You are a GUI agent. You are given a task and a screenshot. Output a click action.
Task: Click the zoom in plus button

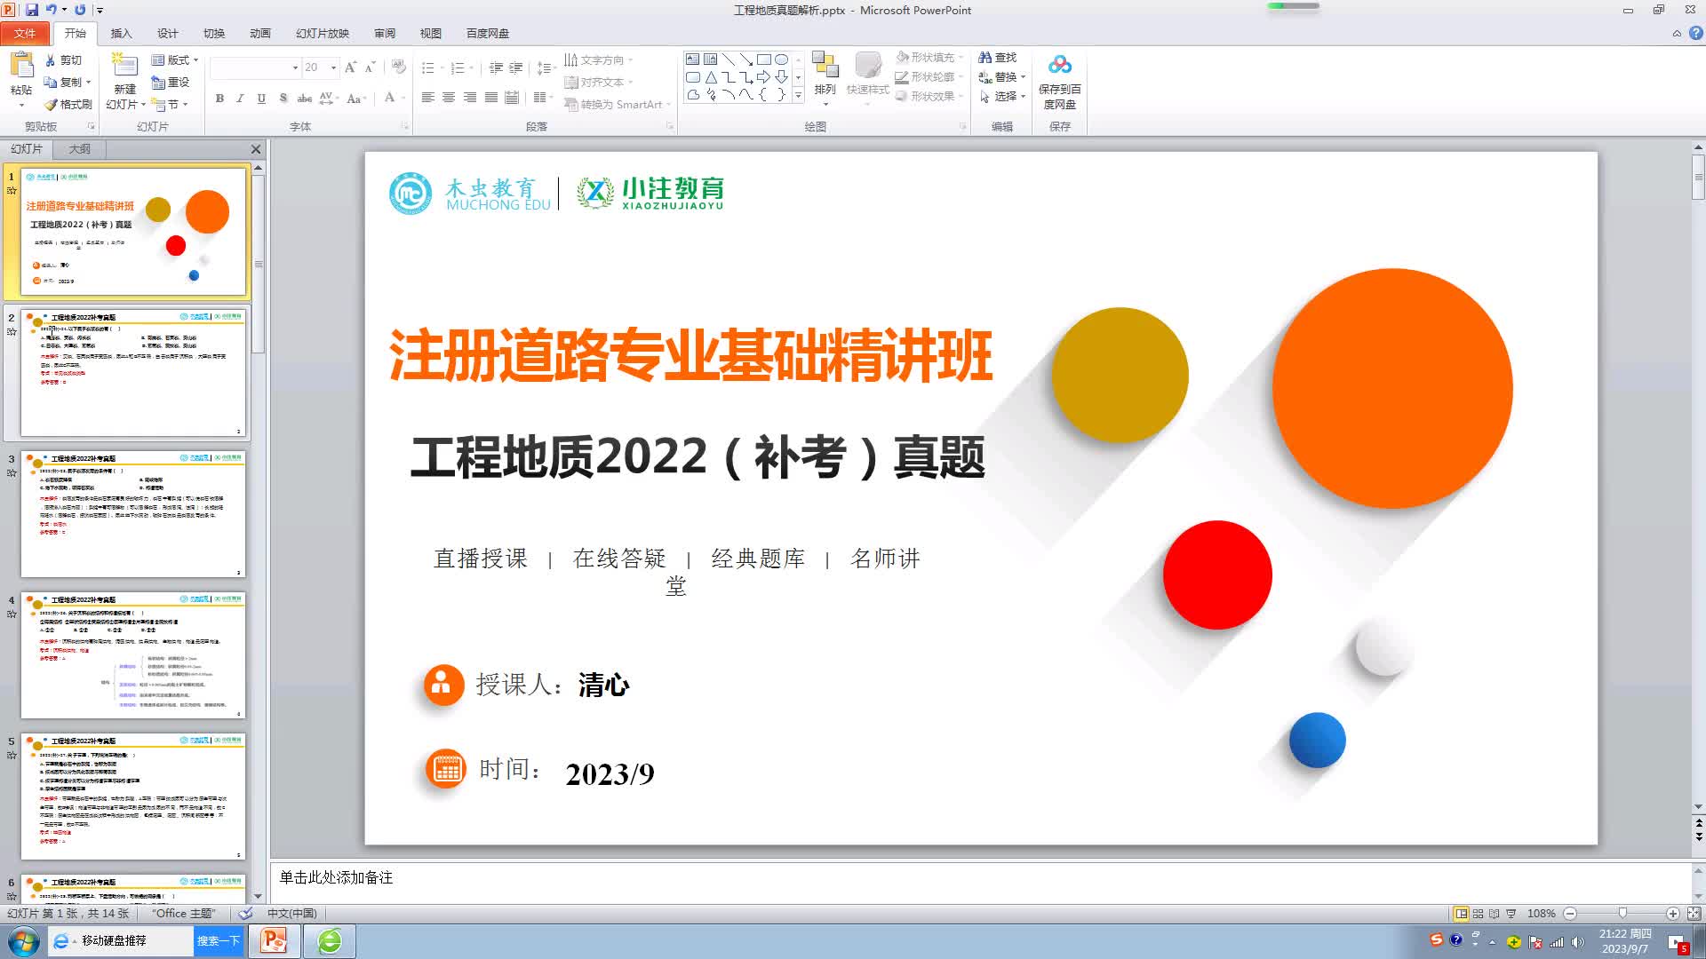1672,914
